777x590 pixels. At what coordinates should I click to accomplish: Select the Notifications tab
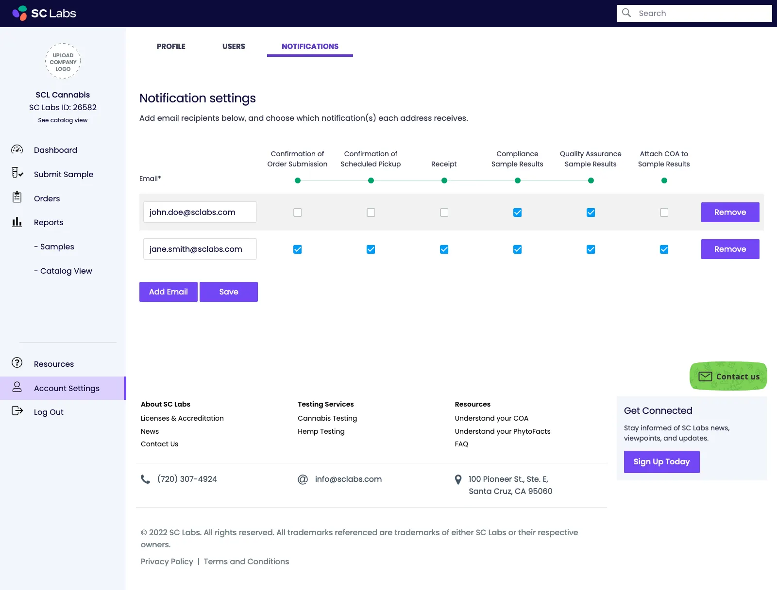(x=310, y=47)
